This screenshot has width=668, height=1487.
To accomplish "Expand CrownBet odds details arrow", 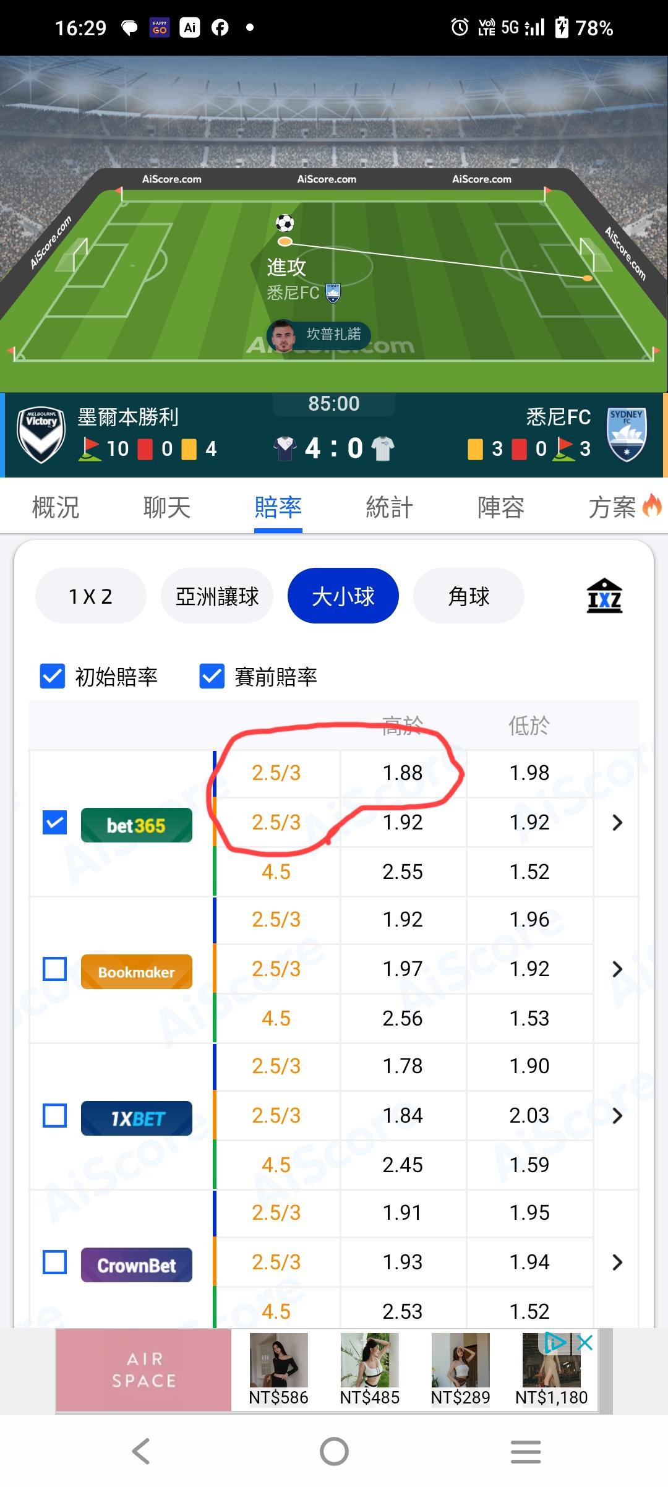I will pyautogui.click(x=617, y=1262).
